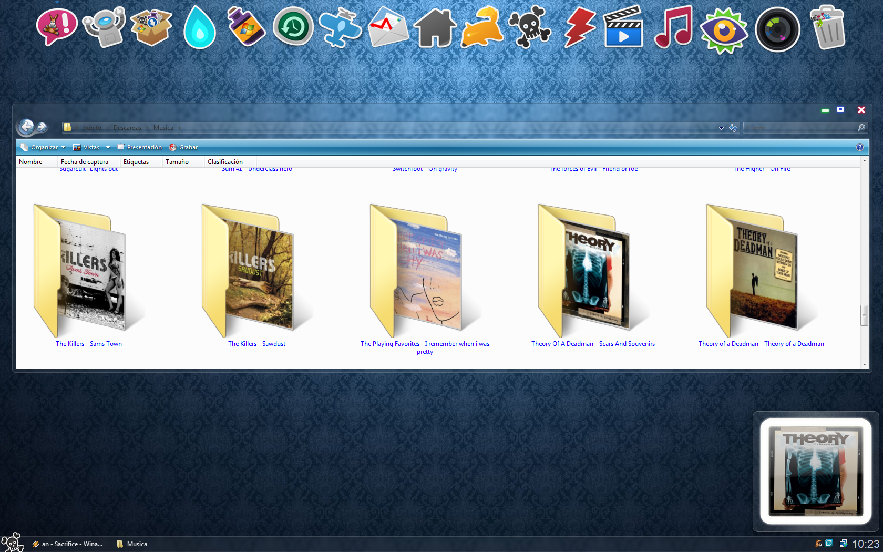Open the purple bottle Windows dock icon
Image resolution: width=883 pixels, height=552 pixels.
[x=246, y=27]
